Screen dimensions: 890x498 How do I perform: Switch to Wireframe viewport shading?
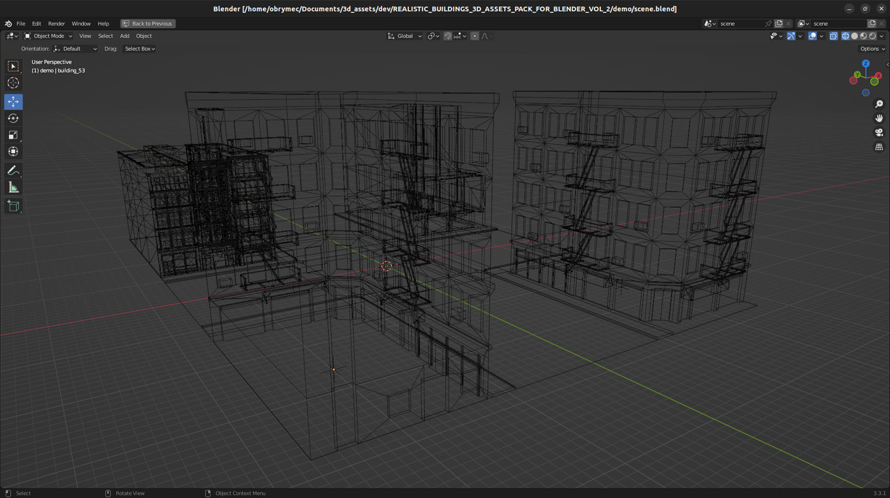846,36
